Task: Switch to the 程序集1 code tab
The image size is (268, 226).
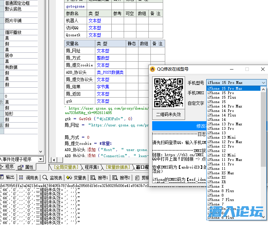Action: click(92, 167)
